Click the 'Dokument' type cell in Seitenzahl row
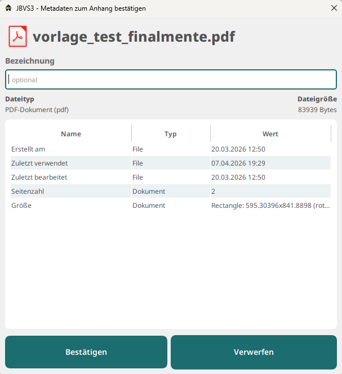 point(149,192)
